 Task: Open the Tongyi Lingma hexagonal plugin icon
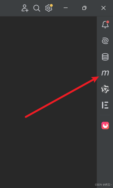click(x=105, y=89)
